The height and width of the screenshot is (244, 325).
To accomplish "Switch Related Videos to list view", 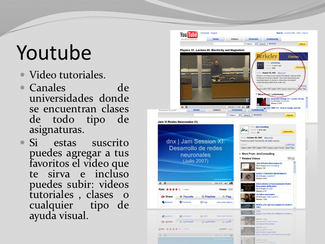I will tap(289, 159).
